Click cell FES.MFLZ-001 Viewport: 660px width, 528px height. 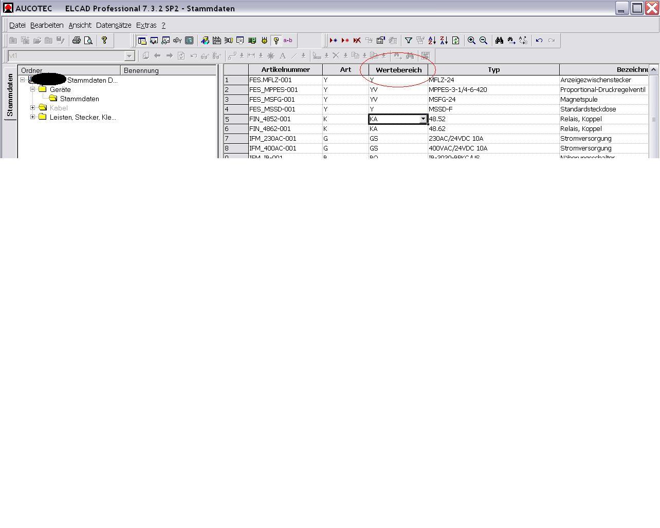tap(285, 80)
